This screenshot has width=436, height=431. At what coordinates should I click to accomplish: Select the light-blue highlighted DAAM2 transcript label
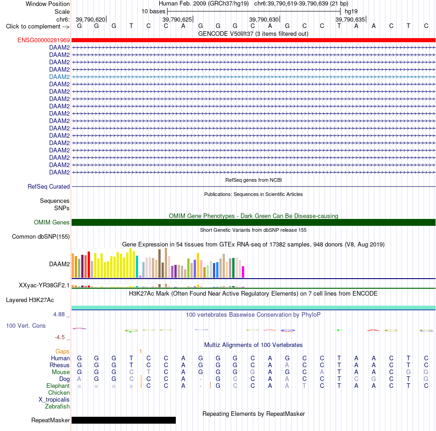60,77
